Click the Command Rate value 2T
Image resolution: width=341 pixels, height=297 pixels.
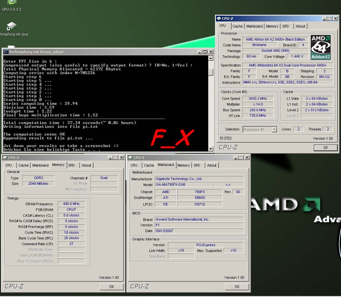coord(71,244)
